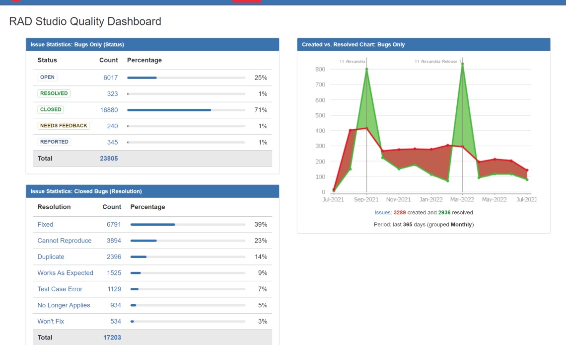Click the Issue Statistics: Bugs Only (Status) header

tap(152, 44)
